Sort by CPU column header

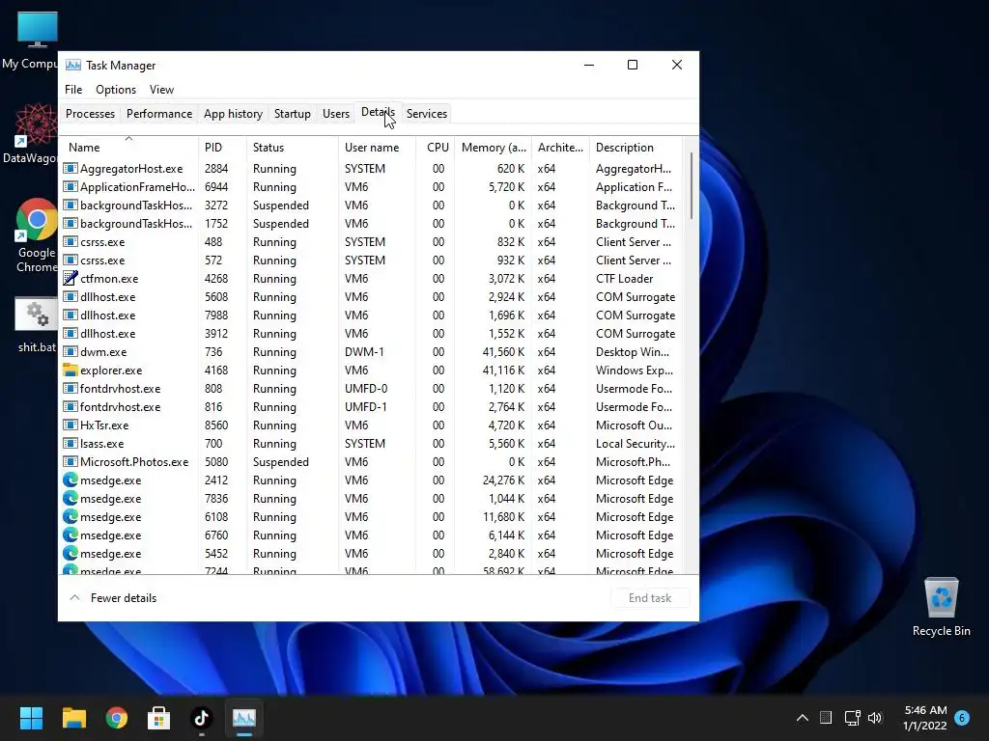tap(436, 147)
